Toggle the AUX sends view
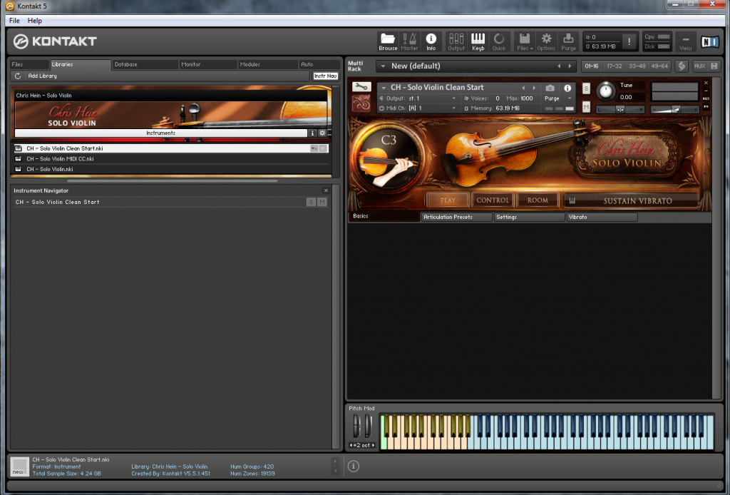This screenshot has height=495, width=730. 699,66
